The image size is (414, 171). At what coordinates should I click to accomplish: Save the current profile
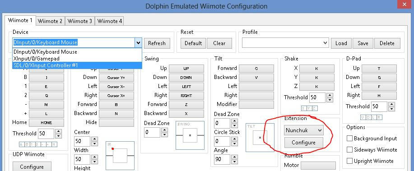[363, 43]
